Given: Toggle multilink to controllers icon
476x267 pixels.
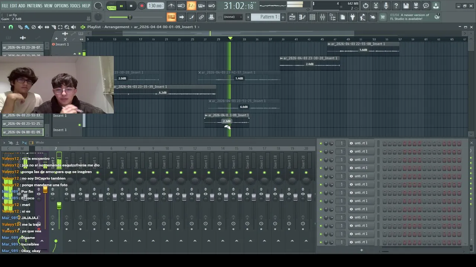Looking at the screenshot, I should (211, 17).
